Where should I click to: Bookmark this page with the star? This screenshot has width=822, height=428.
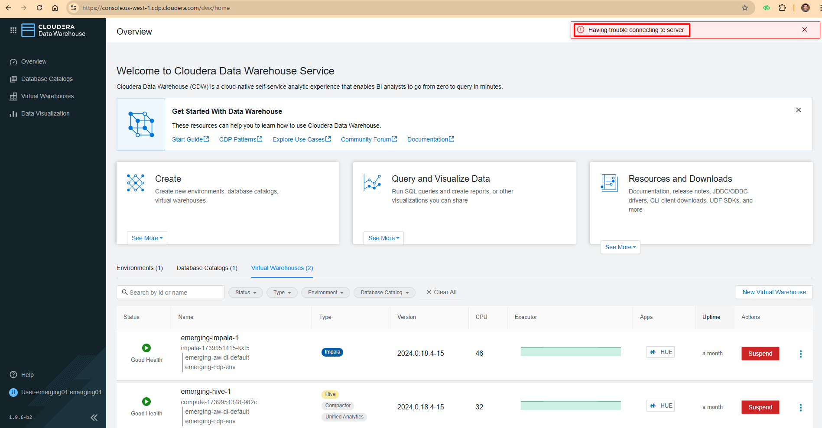tap(745, 8)
